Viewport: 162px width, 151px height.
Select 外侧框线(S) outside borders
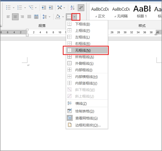tap(87, 63)
